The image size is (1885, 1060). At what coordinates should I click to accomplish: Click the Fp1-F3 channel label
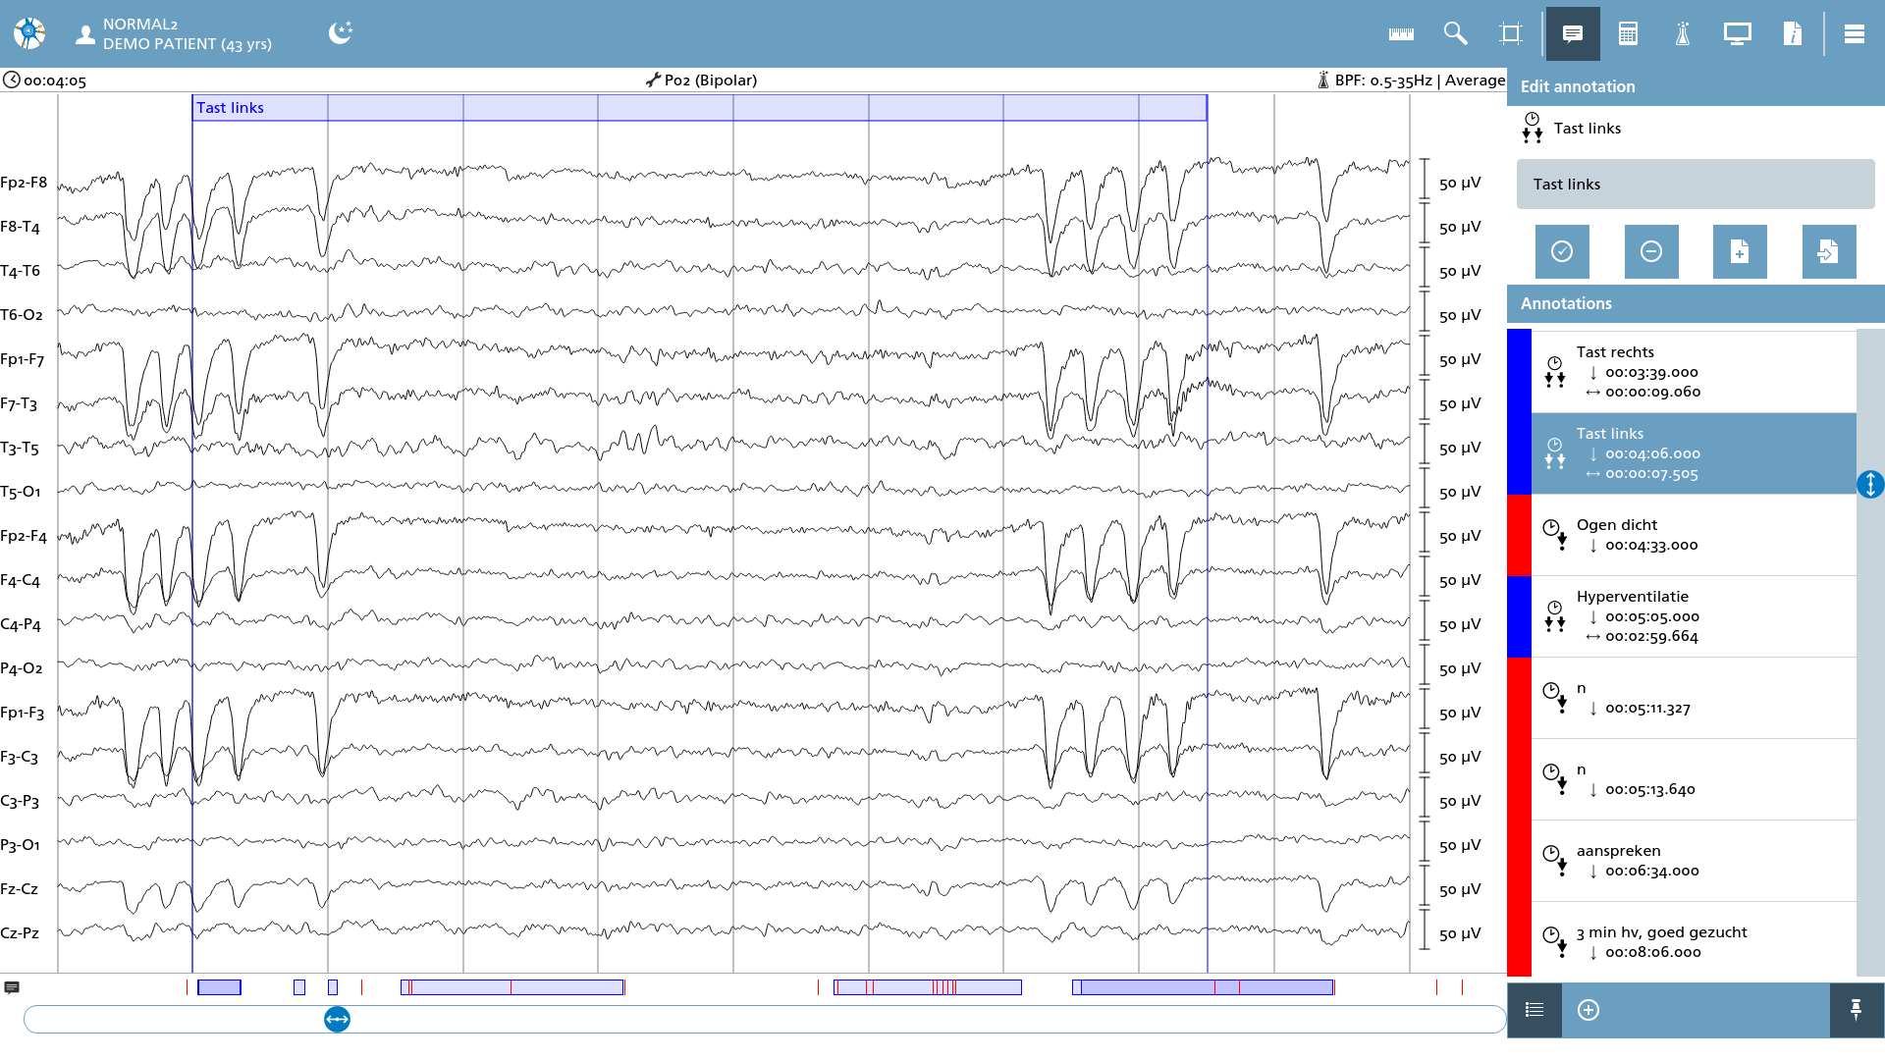(x=23, y=713)
